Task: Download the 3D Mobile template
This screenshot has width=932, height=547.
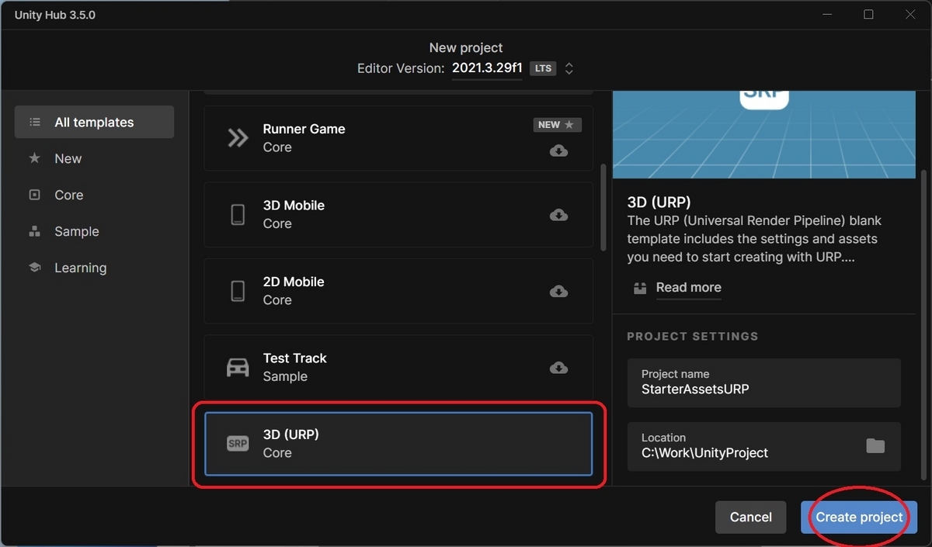Action: tap(558, 214)
